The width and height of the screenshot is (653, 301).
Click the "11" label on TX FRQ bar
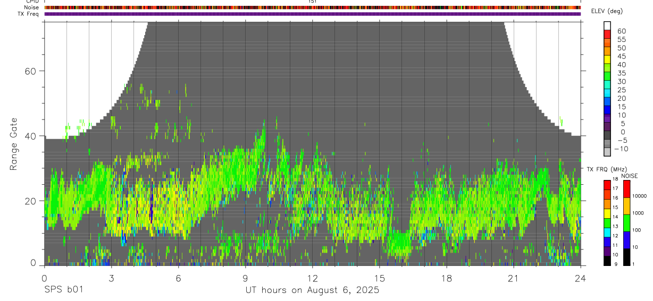(x=616, y=245)
